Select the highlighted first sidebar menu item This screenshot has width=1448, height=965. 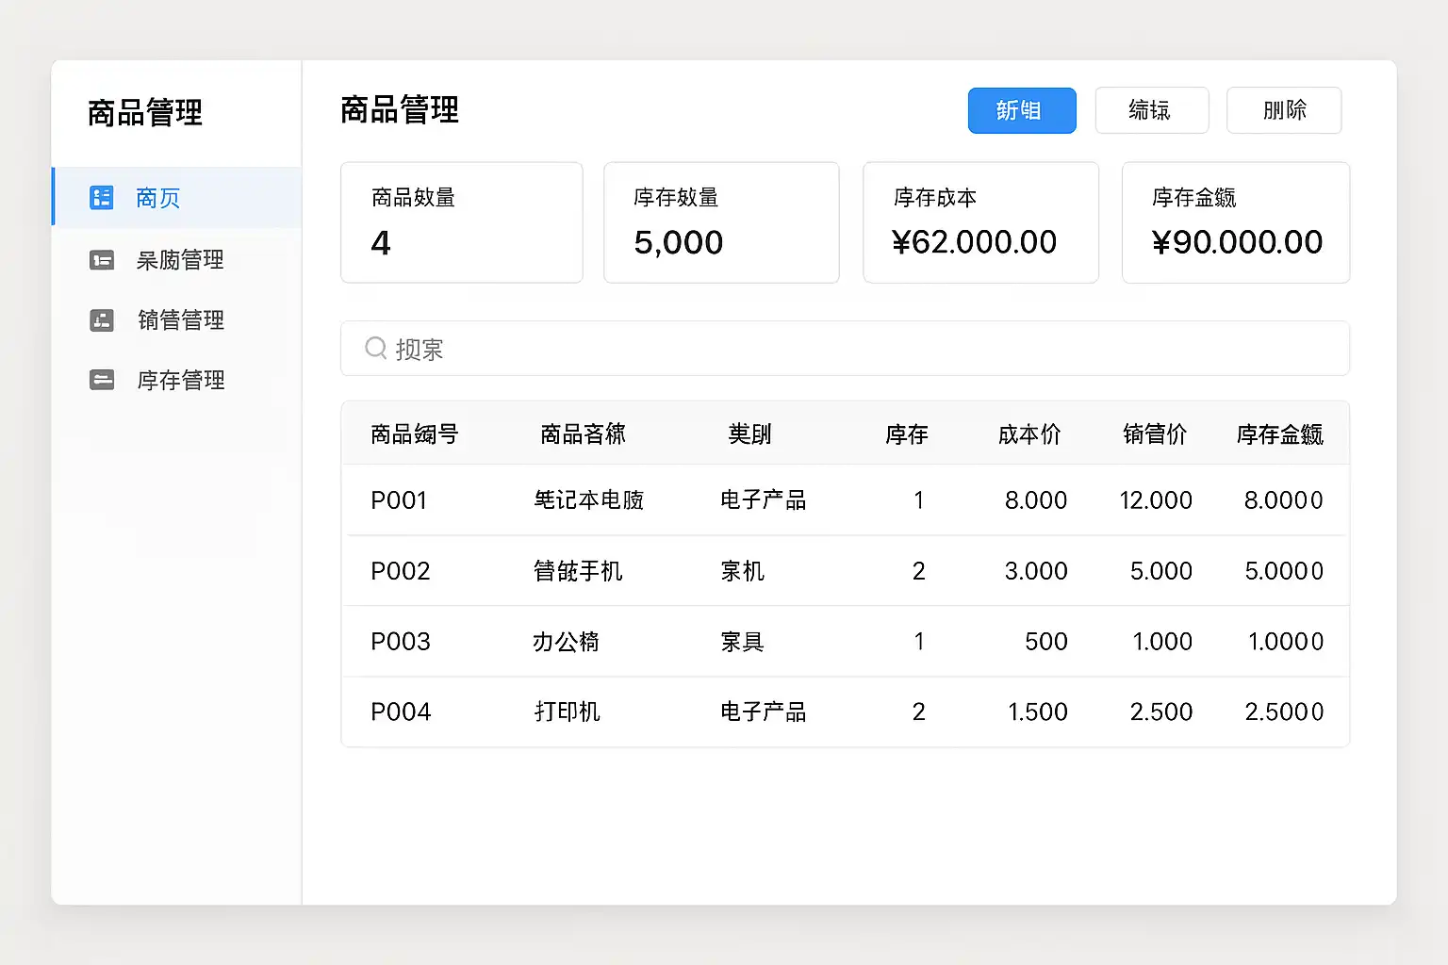pos(177,198)
